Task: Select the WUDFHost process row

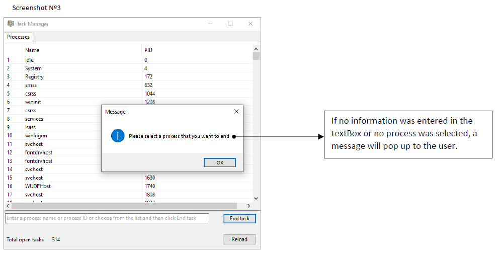Action: tap(129, 186)
